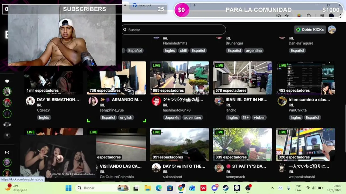Select the Inglés tag under PauChikita
The image size is (346, 194).
[296, 117]
